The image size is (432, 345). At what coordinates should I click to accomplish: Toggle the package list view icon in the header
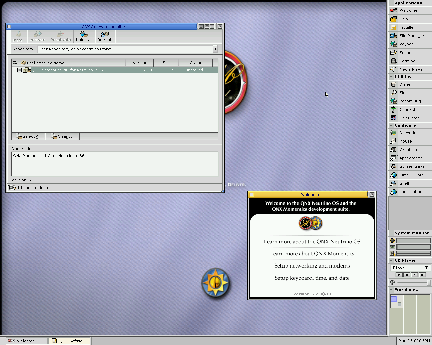click(x=15, y=63)
